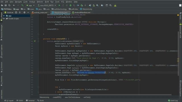Collapse the try block fold marker

pos(38,87)
